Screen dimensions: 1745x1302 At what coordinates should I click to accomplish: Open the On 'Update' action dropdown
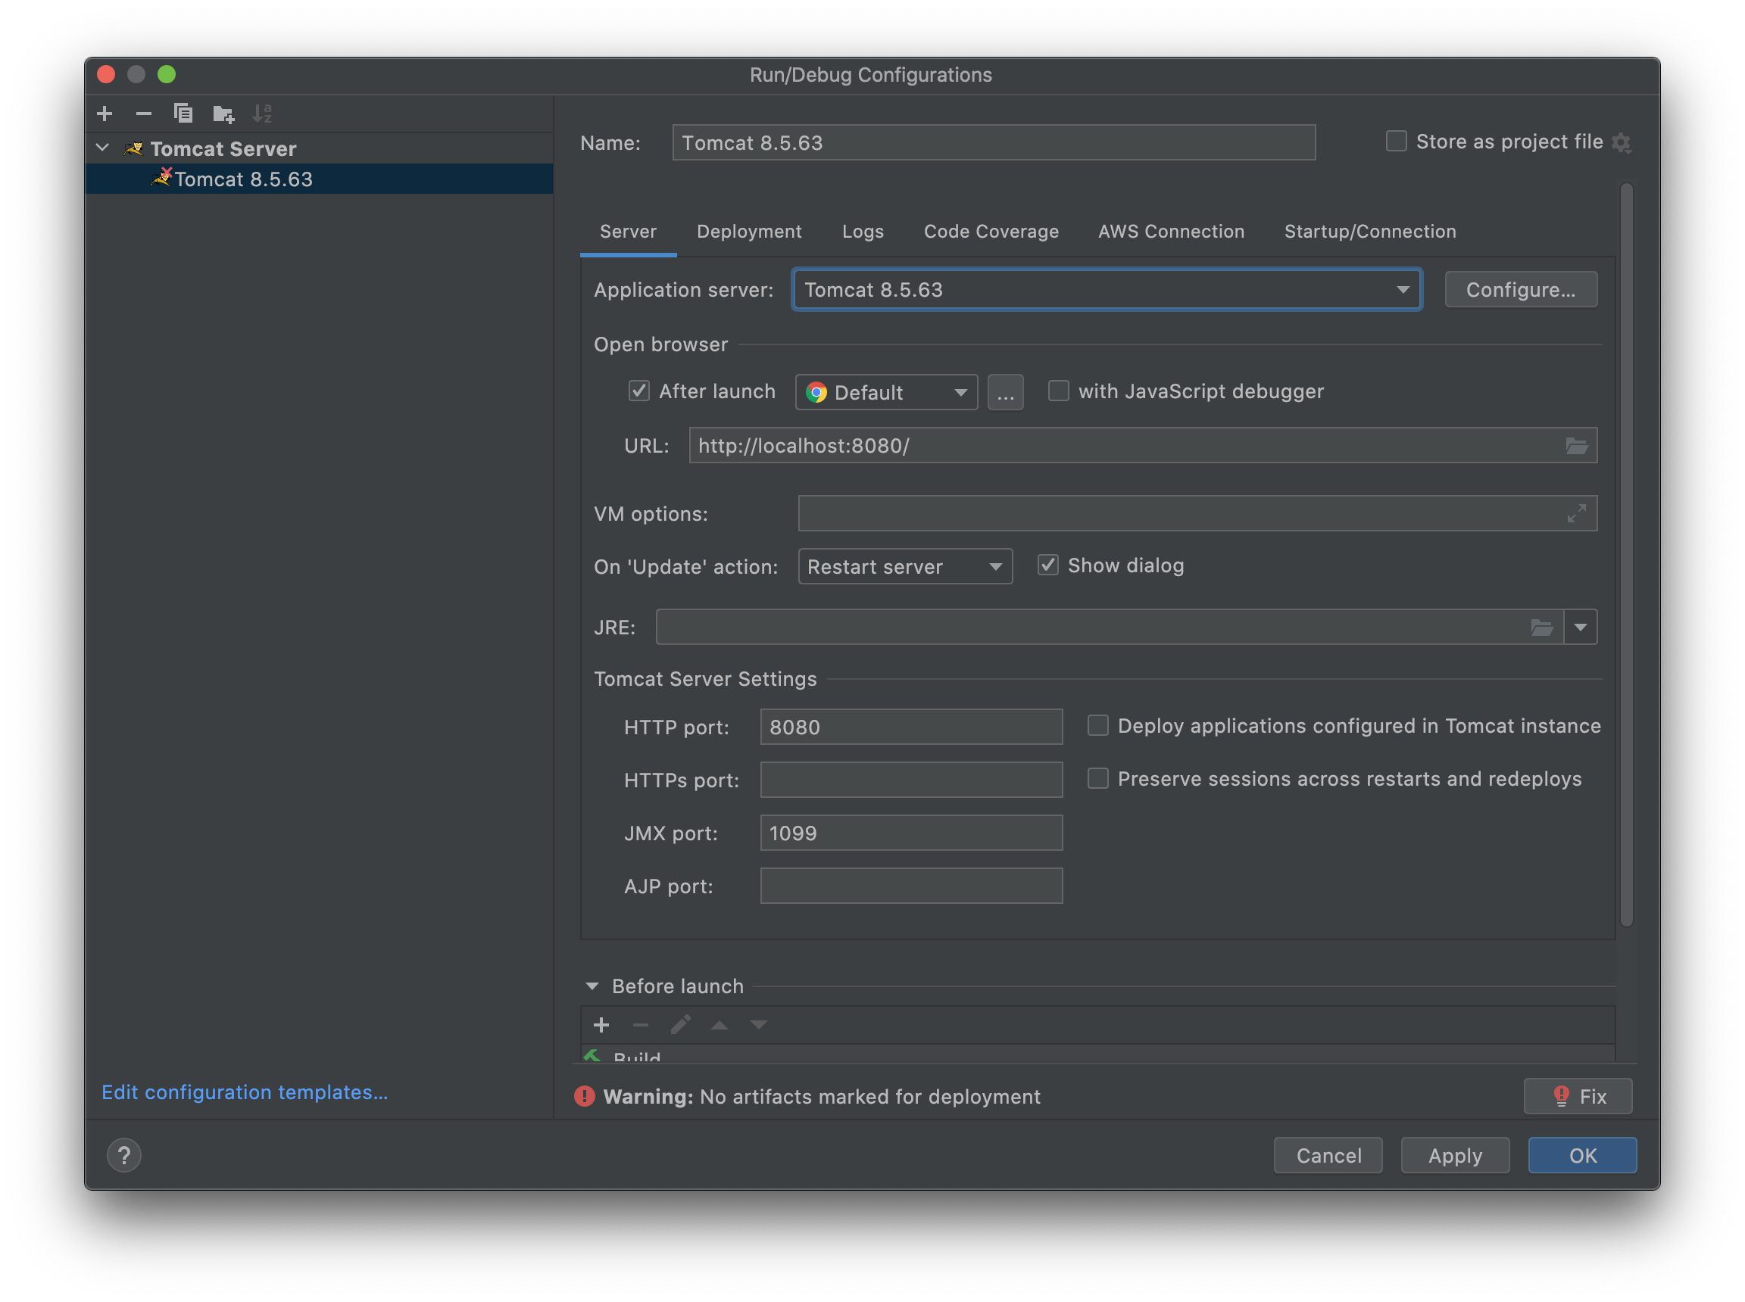[x=904, y=567]
